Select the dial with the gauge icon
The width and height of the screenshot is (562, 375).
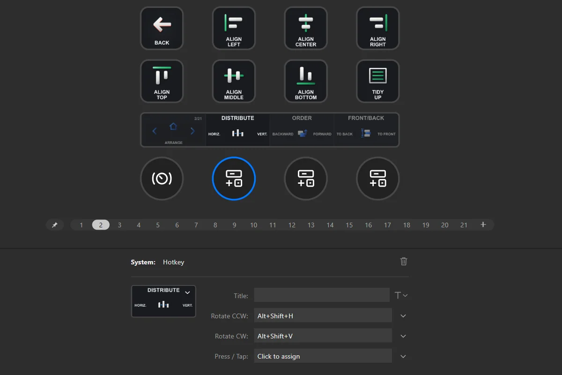[162, 179]
